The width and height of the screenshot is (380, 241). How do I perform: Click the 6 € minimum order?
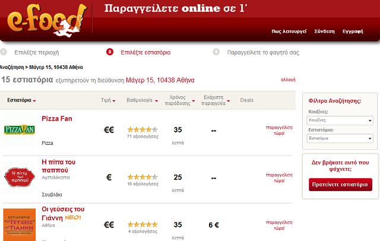pyautogui.click(x=214, y=225)
